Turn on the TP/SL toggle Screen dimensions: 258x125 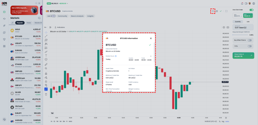tap(250, 46)
